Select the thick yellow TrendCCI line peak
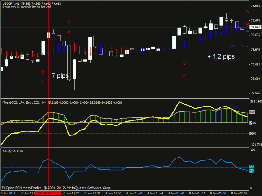The width and height of the screenshot is (262, 196). coord(179,102)
